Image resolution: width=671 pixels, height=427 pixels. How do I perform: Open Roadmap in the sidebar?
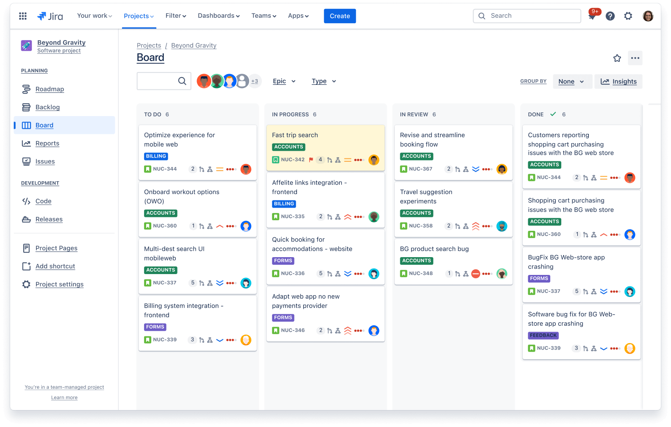50,89
